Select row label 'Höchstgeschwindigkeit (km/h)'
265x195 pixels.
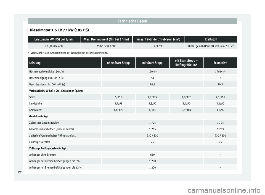tap(46, 72)
